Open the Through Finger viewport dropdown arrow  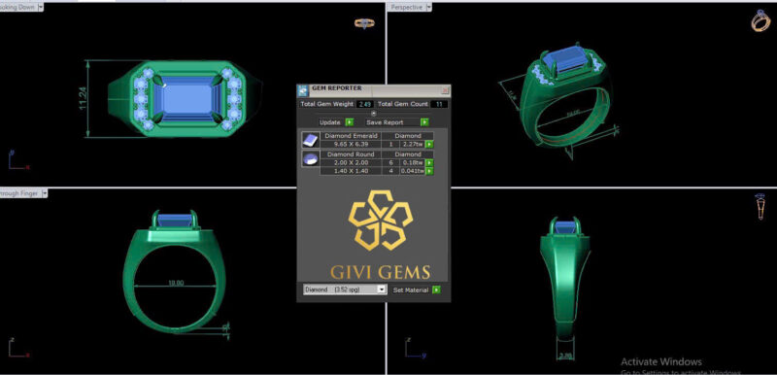click(45, 193)
